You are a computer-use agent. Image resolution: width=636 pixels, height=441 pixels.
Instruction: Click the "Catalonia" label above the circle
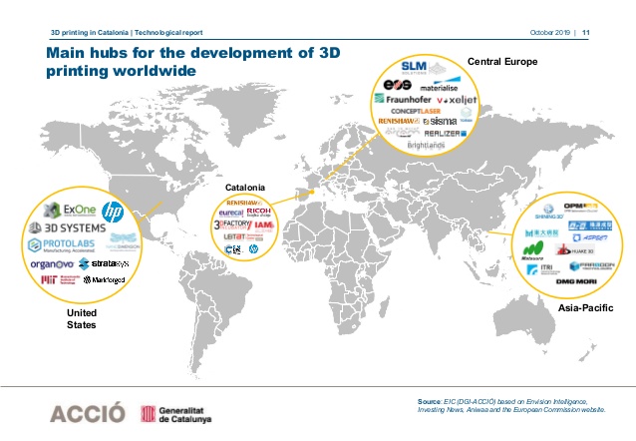click(x=245, y=188)
